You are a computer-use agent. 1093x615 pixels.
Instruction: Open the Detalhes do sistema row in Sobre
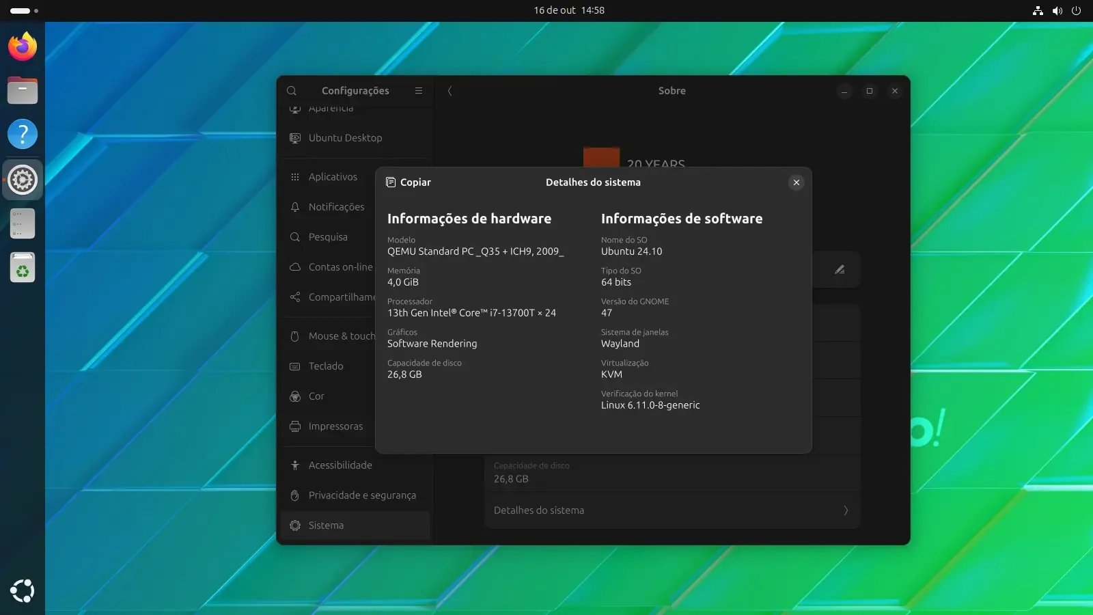tap(672, 510)
